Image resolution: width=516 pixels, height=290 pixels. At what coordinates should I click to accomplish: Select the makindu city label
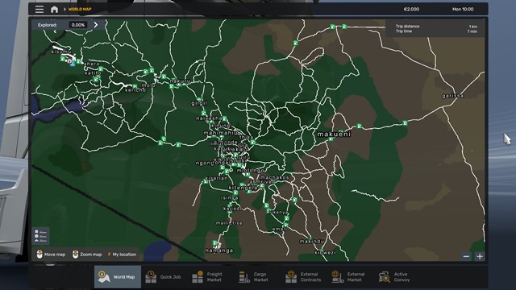pos(312,242)
